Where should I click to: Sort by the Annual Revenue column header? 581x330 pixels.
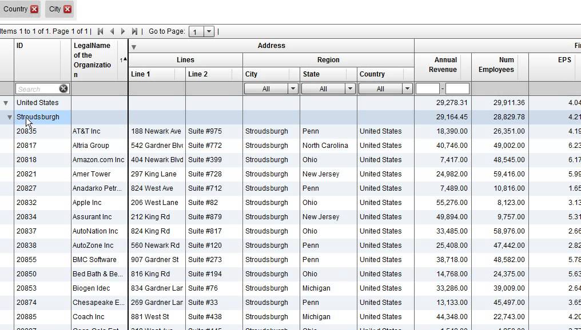pos(442,65)
